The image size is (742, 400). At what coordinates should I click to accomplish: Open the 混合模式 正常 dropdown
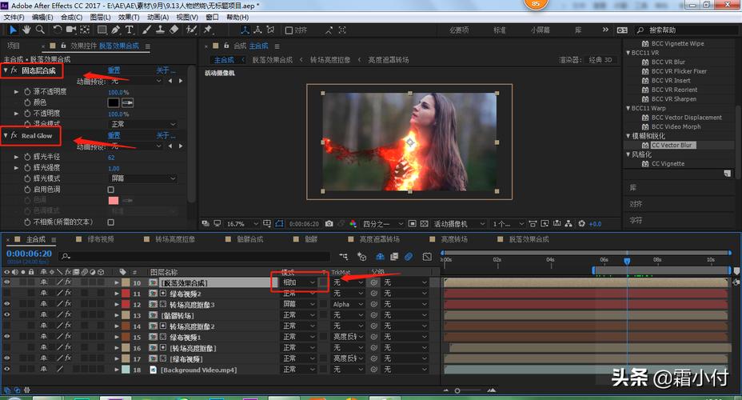tap(143, 124)
